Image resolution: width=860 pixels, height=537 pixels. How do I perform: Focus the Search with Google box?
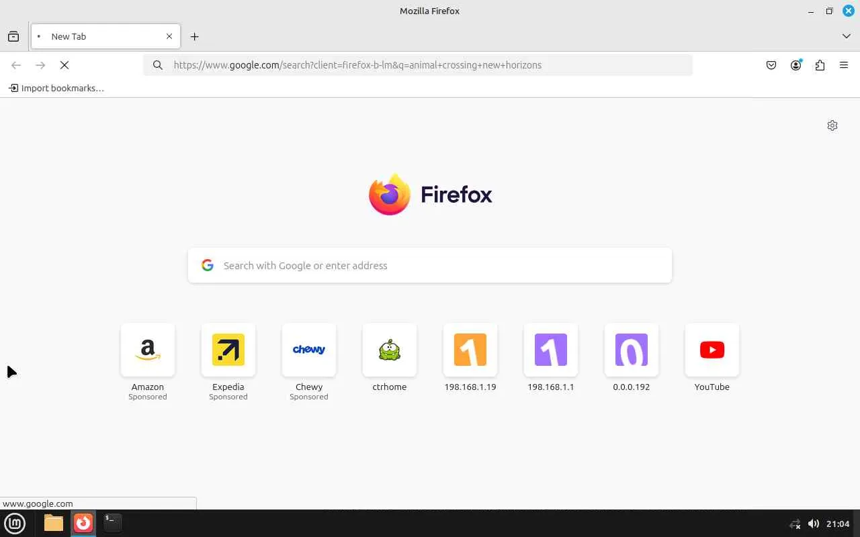tap(430, 265)
